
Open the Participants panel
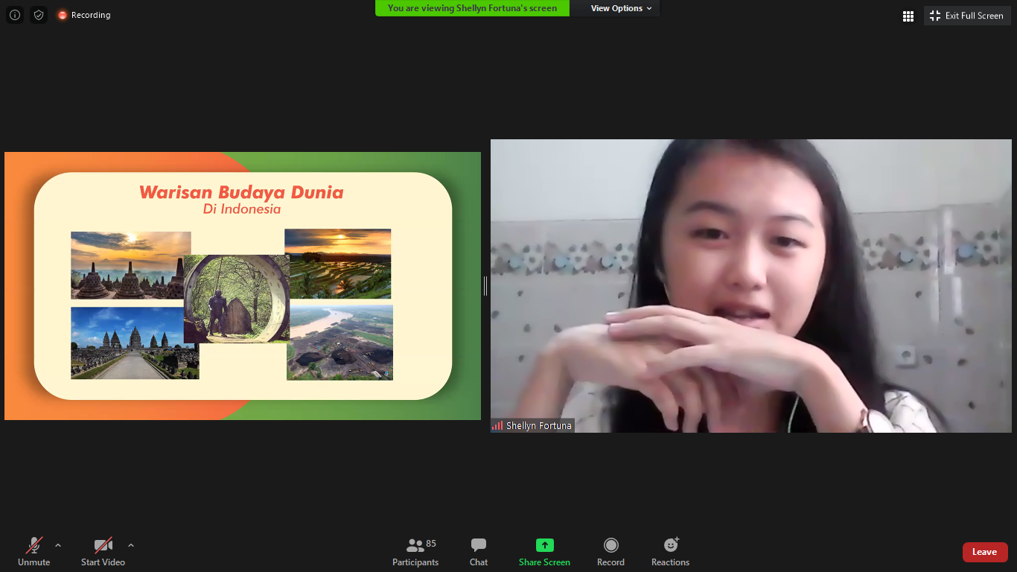(415, 552)
